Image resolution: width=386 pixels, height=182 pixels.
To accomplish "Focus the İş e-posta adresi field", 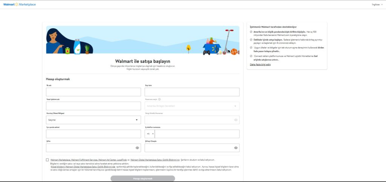I will pyautogui.click(x=93, y=134).
